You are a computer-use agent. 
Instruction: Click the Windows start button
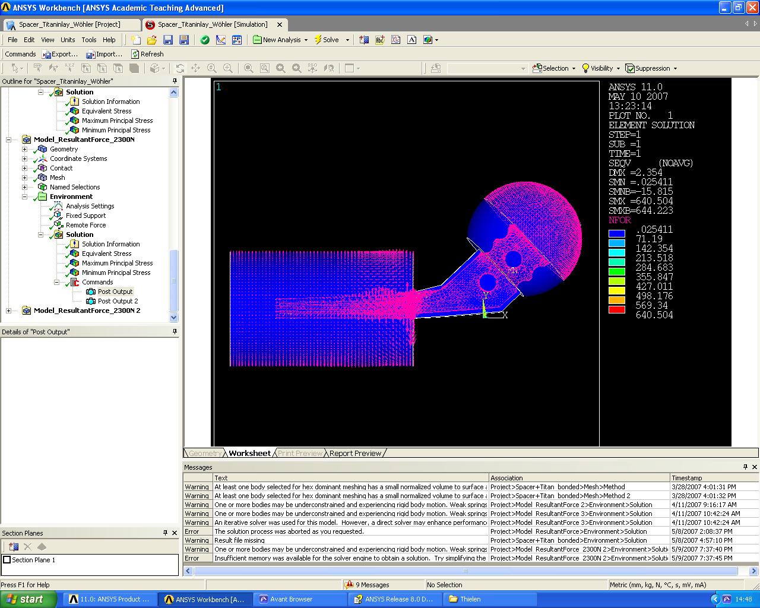28,599
